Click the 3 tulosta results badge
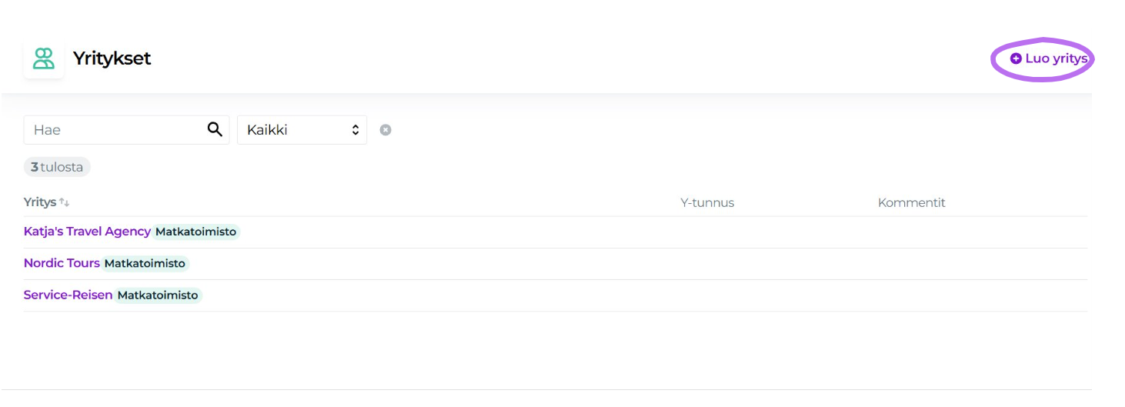 [57, 167]
